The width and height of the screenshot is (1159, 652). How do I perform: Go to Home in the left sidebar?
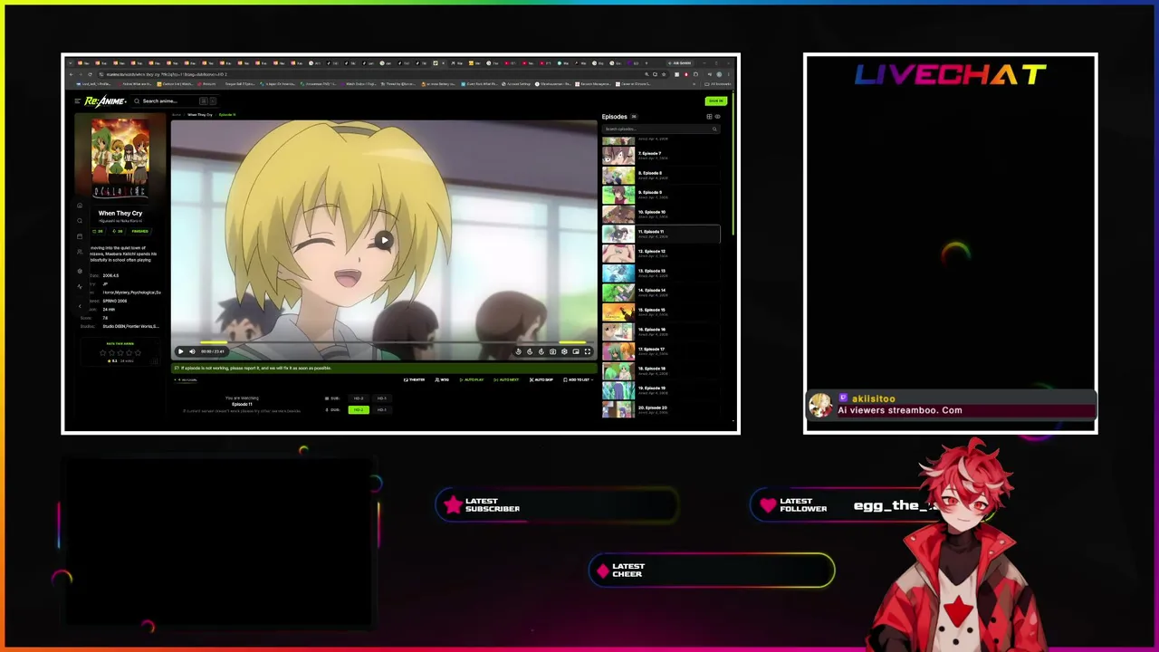pos(80,206)
